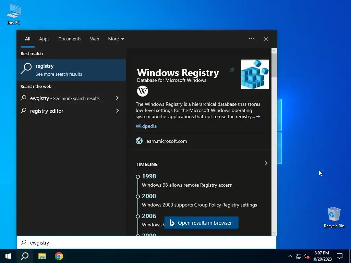Click the globe icon beside learn.microsoft.com
This screenshot has height=263, width=351.
coord(139,141)
